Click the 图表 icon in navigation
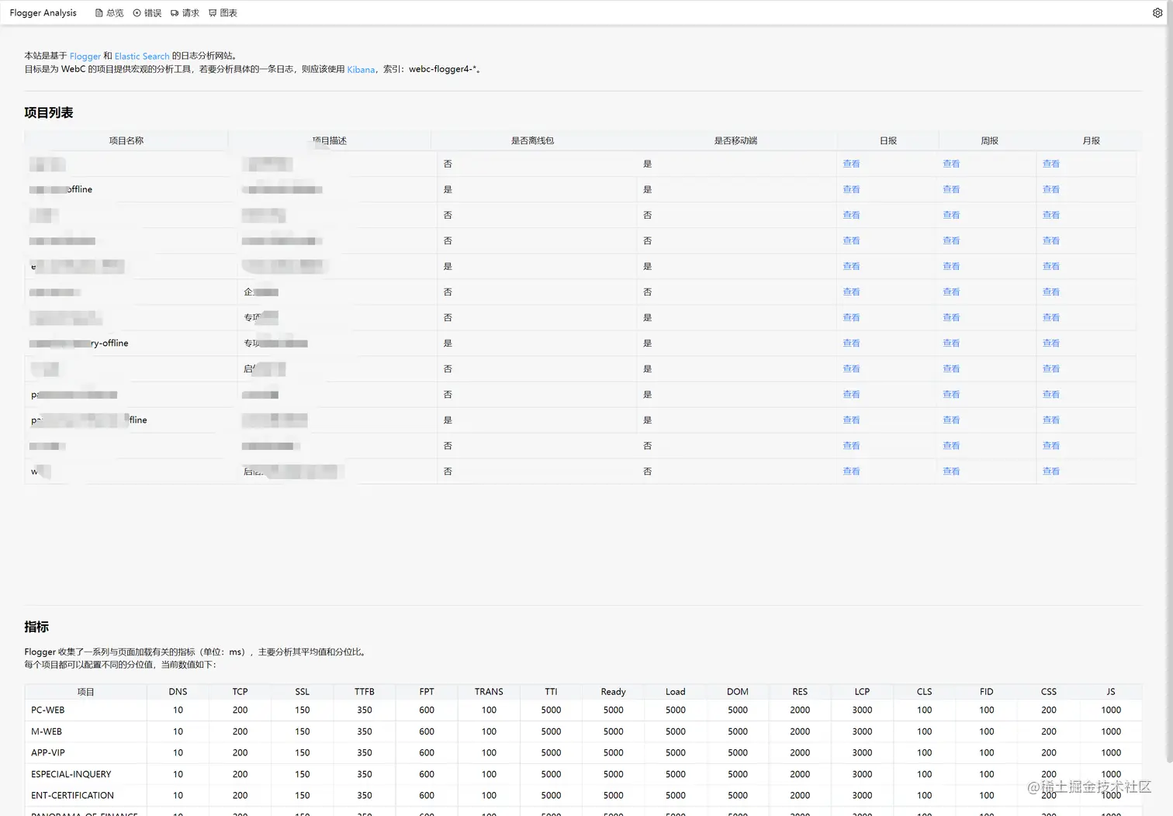1173x816 pixels. (213, 13)
